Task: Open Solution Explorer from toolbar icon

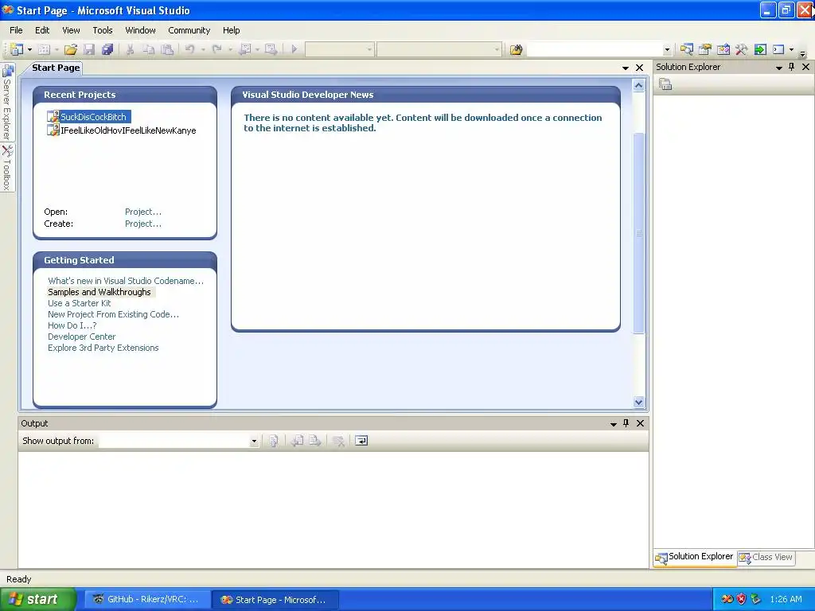Action: 687,49
